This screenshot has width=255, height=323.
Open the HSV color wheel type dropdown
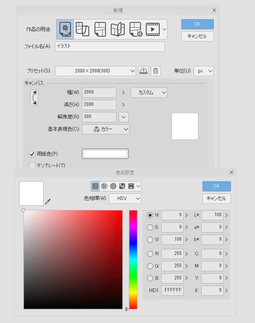[x=125, y=199]
